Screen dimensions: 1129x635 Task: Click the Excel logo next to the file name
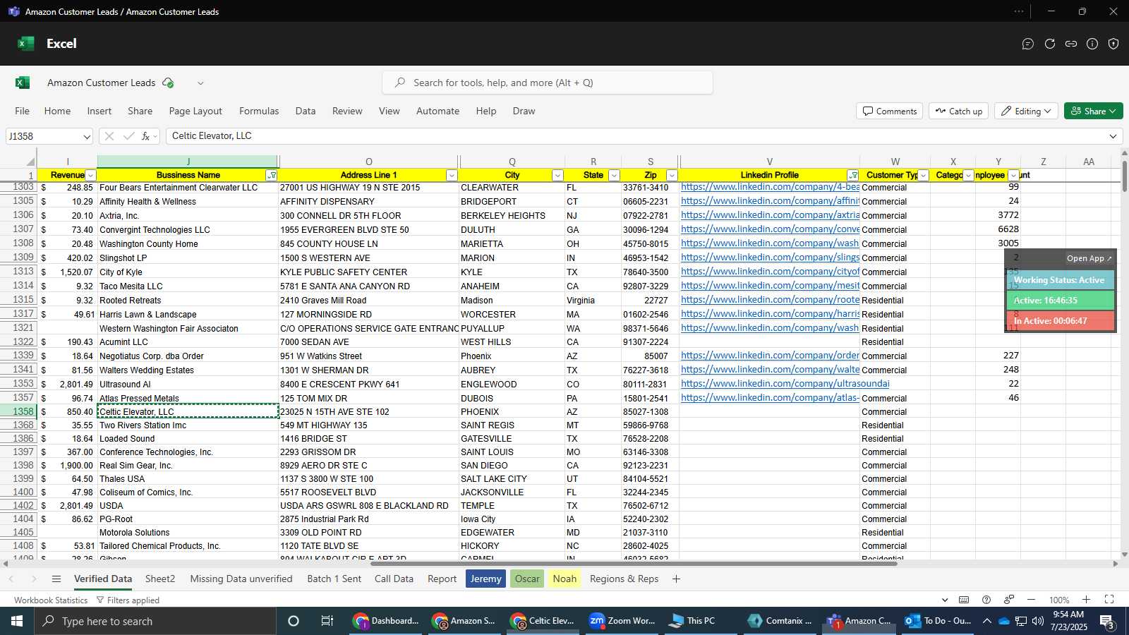(23, 83)
